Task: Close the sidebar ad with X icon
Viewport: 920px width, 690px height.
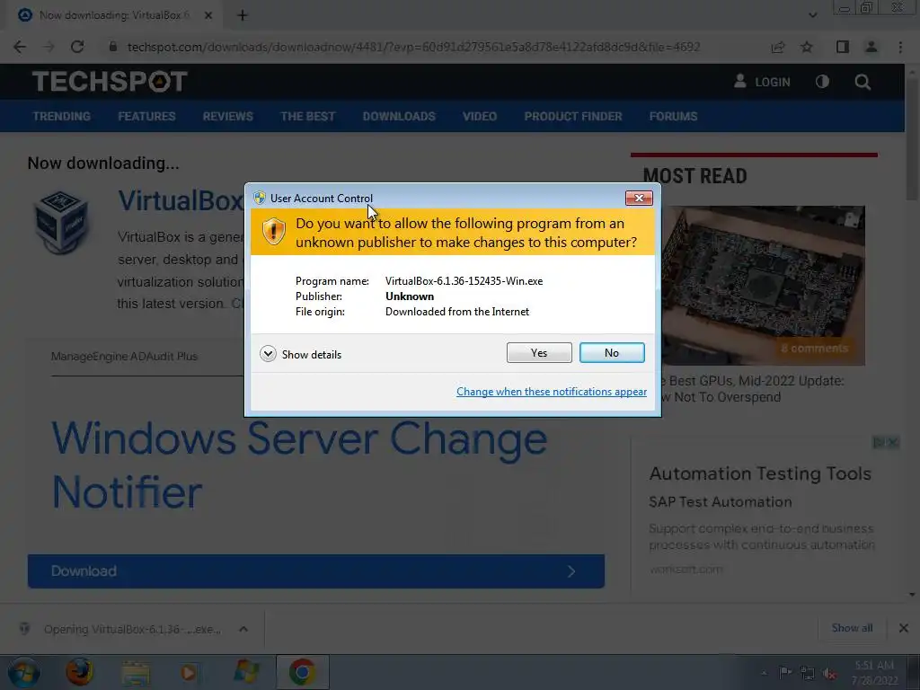Action: [x=893, y=442]
